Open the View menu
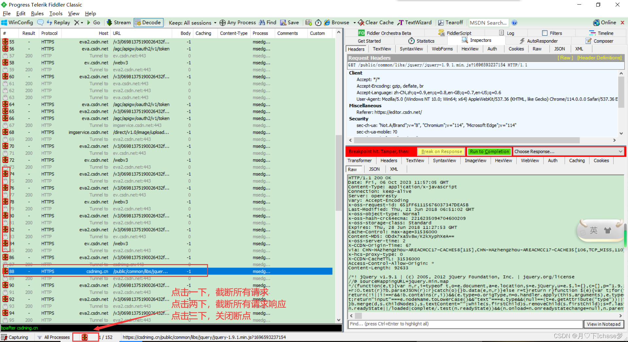Image resolution: width=628 pixels, height=342 pixels. pos(74,13)
